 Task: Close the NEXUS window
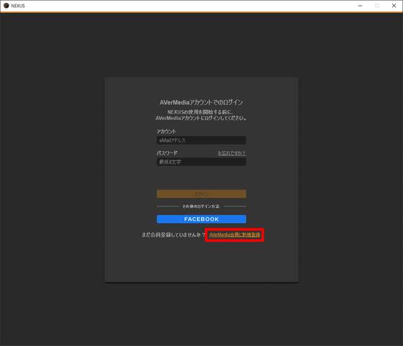[394, 6]
